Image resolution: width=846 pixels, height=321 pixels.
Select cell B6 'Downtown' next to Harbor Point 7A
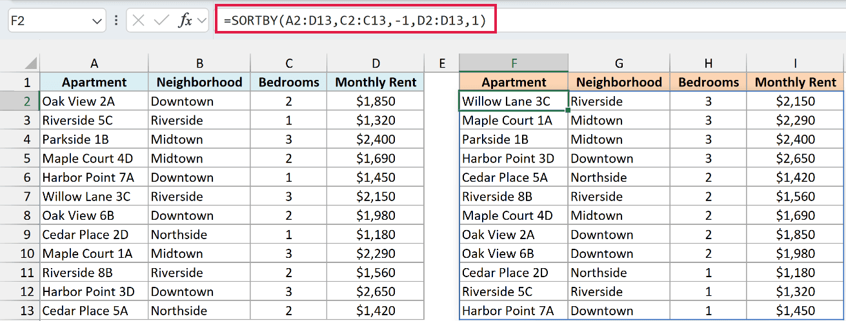pyautogui.click(x=199, y=177)
